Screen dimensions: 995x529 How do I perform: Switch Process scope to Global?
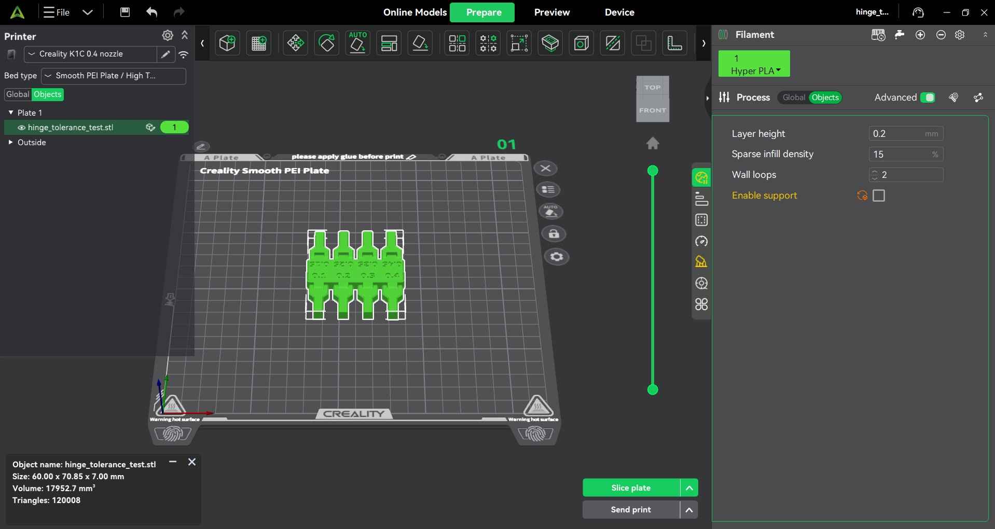click(x=794, y=98)
